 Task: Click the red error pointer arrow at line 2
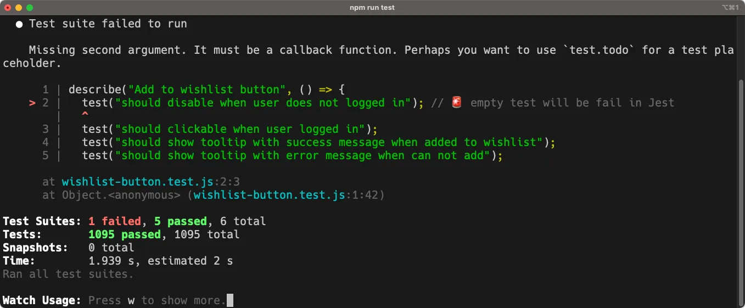click(32, 103)
